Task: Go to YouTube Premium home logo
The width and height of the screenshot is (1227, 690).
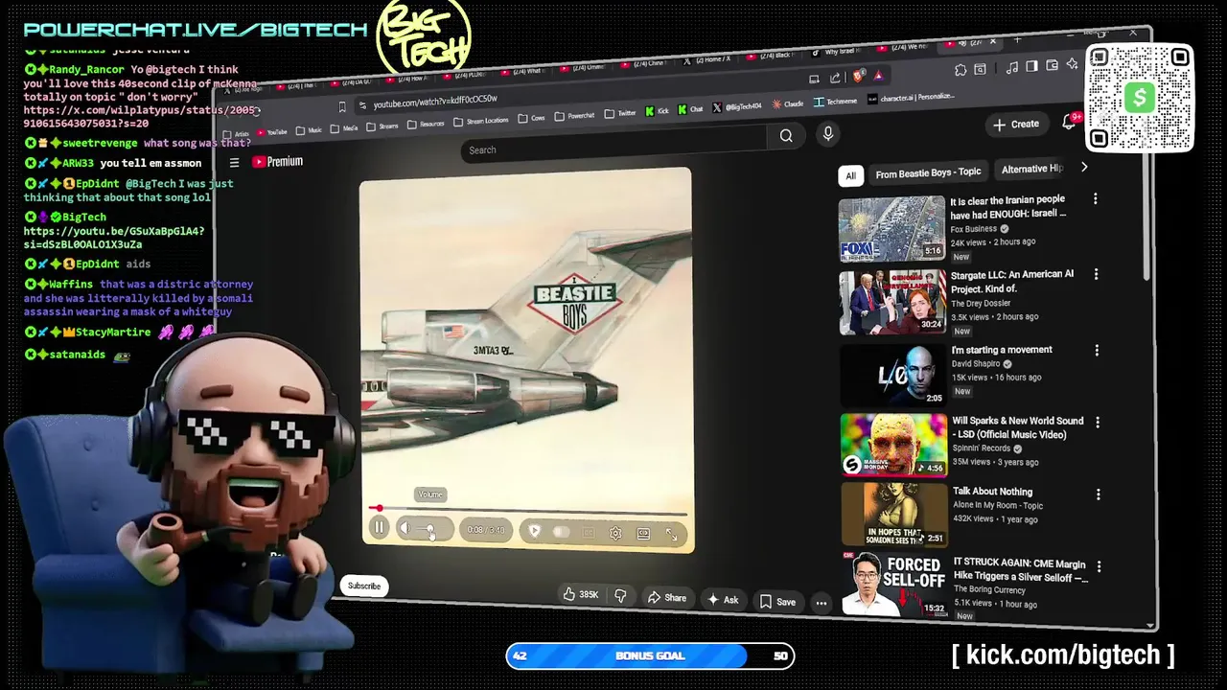Action: (x=278, y=162)
